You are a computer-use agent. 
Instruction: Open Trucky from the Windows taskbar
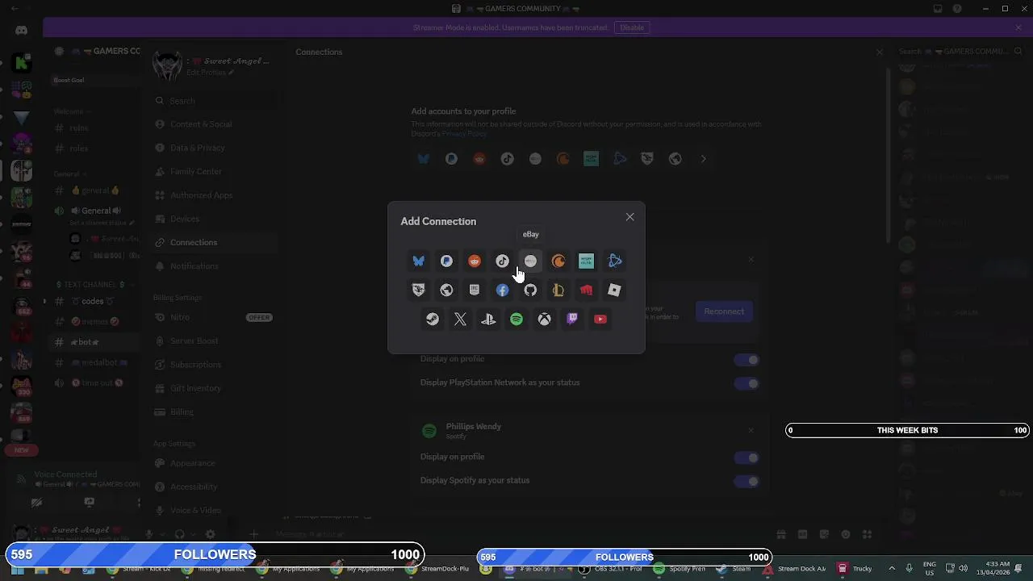tap(854, 569)
